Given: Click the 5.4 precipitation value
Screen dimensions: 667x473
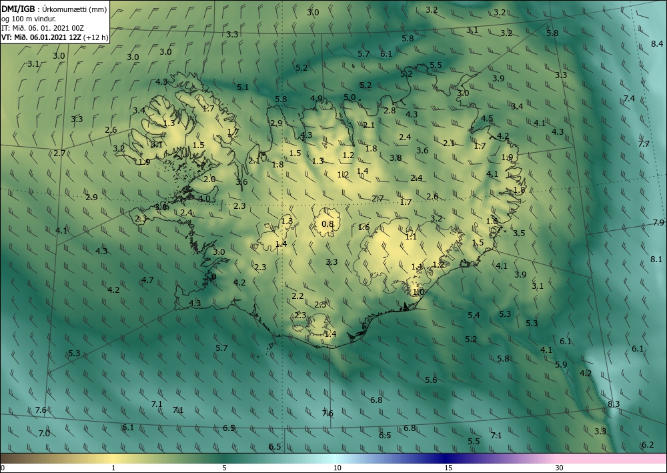Looking at the screenshot, I should click(474, 315).
